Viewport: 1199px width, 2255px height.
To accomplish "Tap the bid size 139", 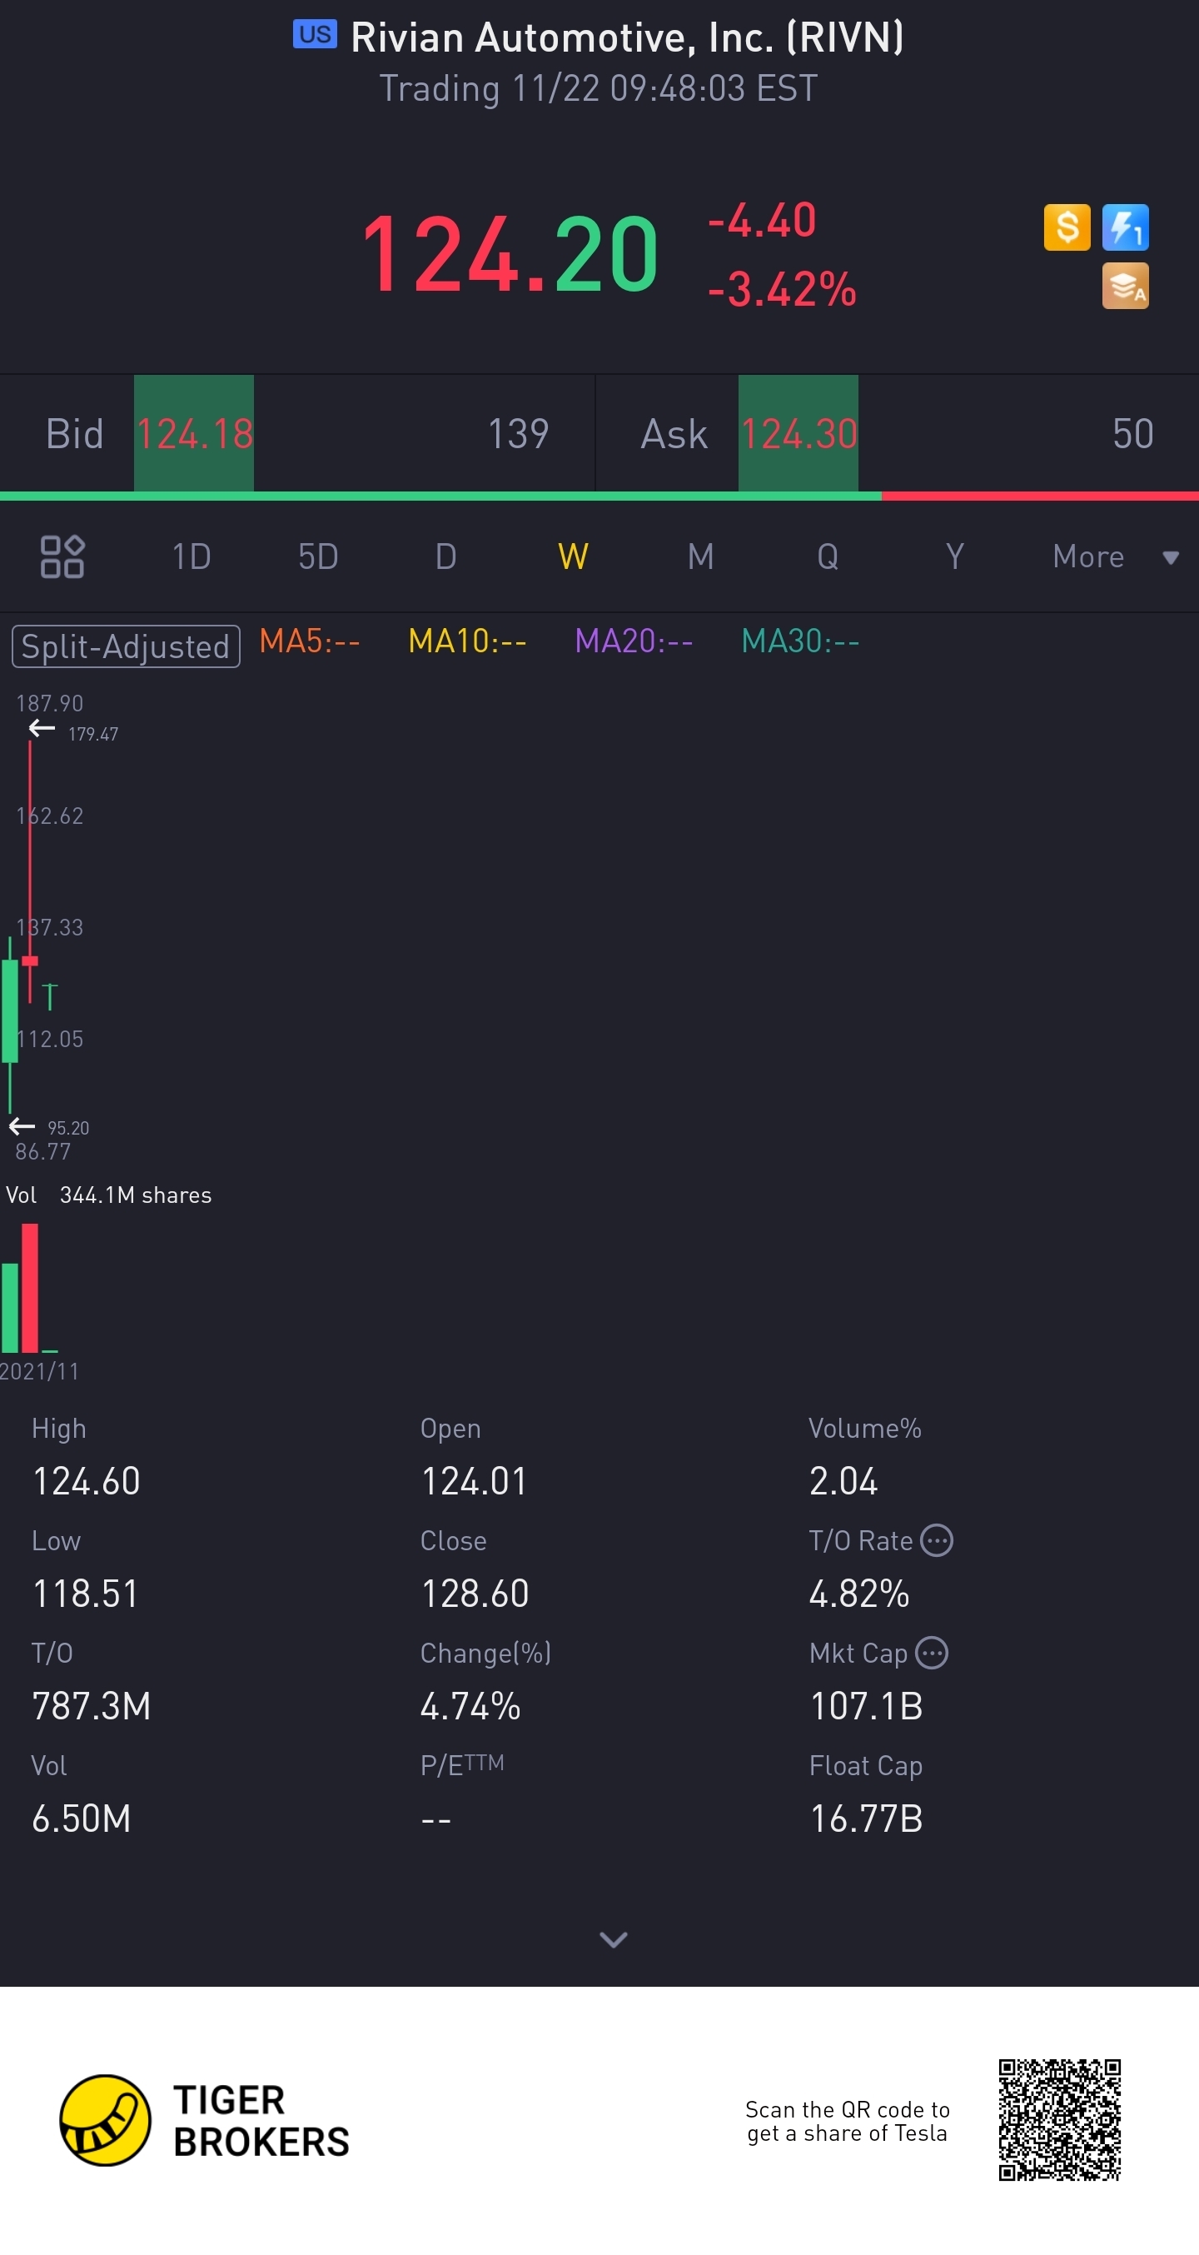I will tap(518, 434).
